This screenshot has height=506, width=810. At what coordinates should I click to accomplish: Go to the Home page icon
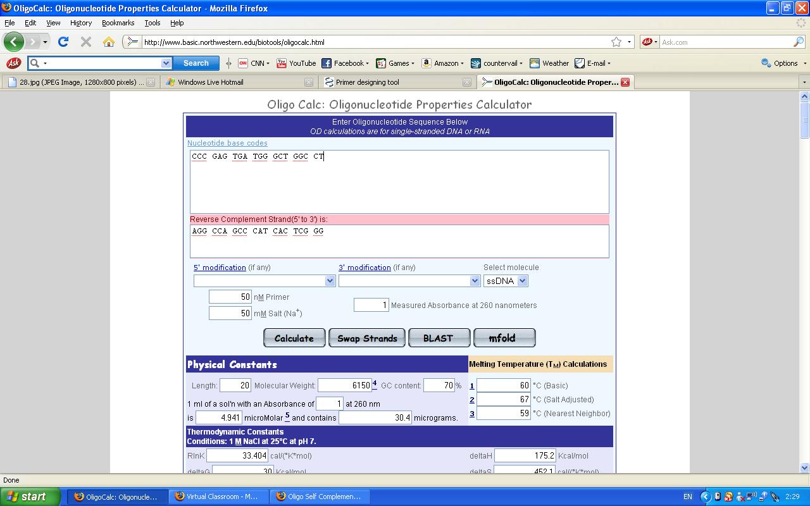point(109,42)
